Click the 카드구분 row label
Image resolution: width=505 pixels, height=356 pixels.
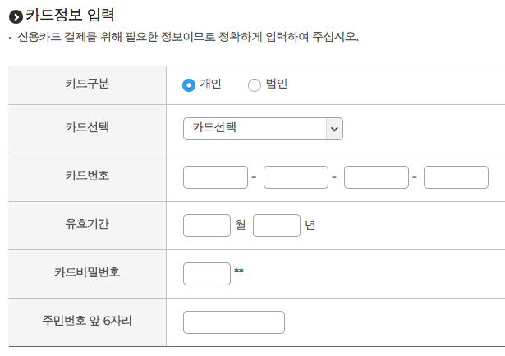(x=87, y=84)
